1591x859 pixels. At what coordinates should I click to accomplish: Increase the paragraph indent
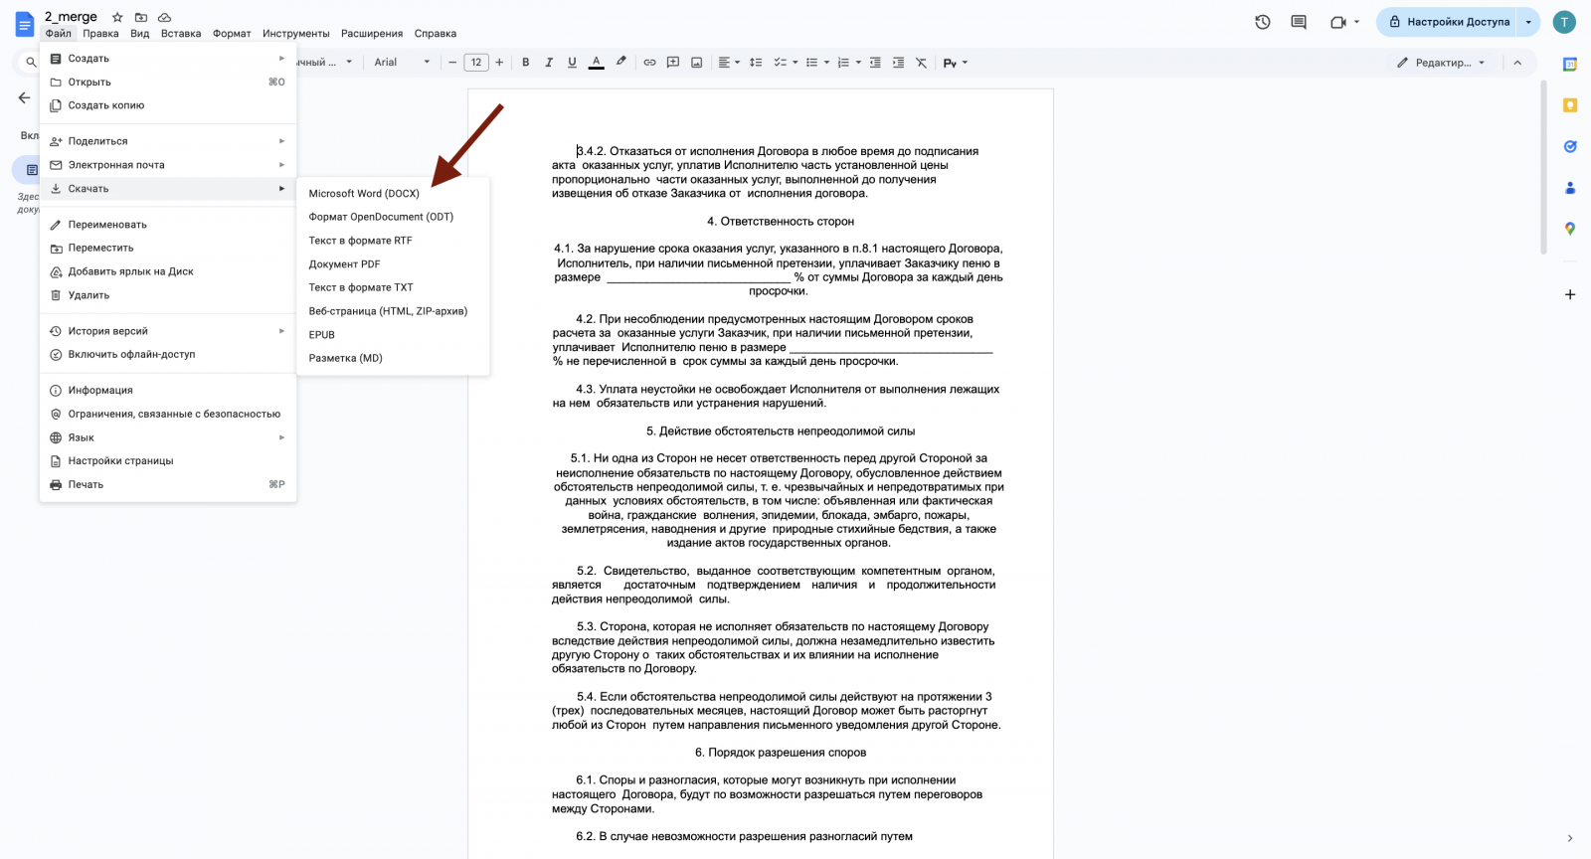pos(899,63)
